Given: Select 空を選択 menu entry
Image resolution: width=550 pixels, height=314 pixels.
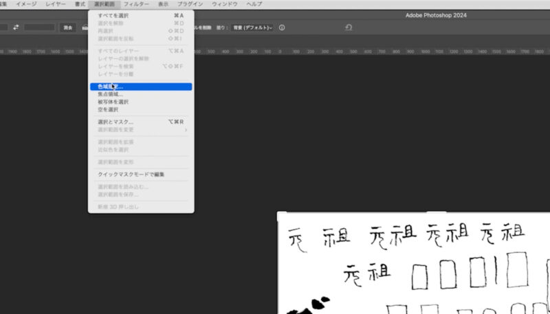Looking at the screenshot, I should pos(141,110).
